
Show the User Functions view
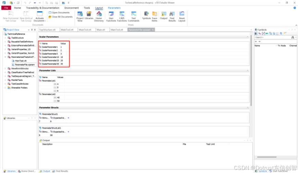[111, 16]
